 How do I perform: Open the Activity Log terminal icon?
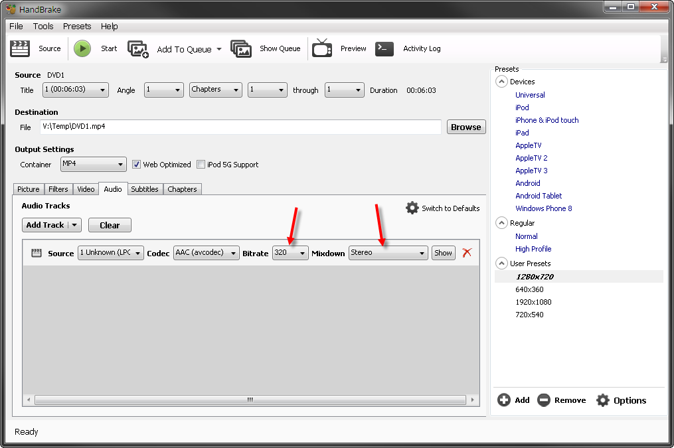tap(384, 48)
